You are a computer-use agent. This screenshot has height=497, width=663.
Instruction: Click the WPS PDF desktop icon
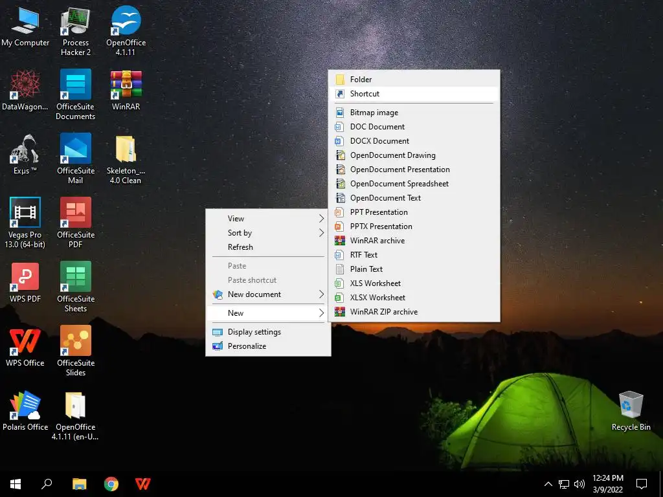(25, 283)
